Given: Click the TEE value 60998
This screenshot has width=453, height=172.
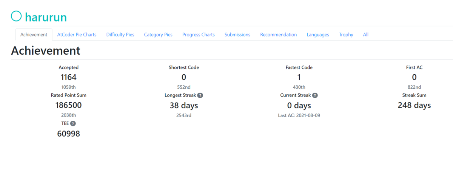Looking at the screenshot, I should point(68,134).
